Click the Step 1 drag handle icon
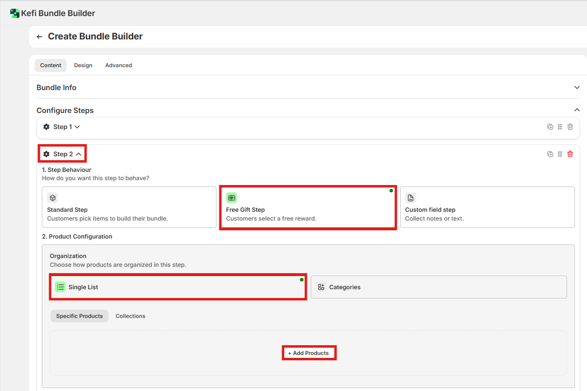The image size is (587, 391). tap(560, 127)
